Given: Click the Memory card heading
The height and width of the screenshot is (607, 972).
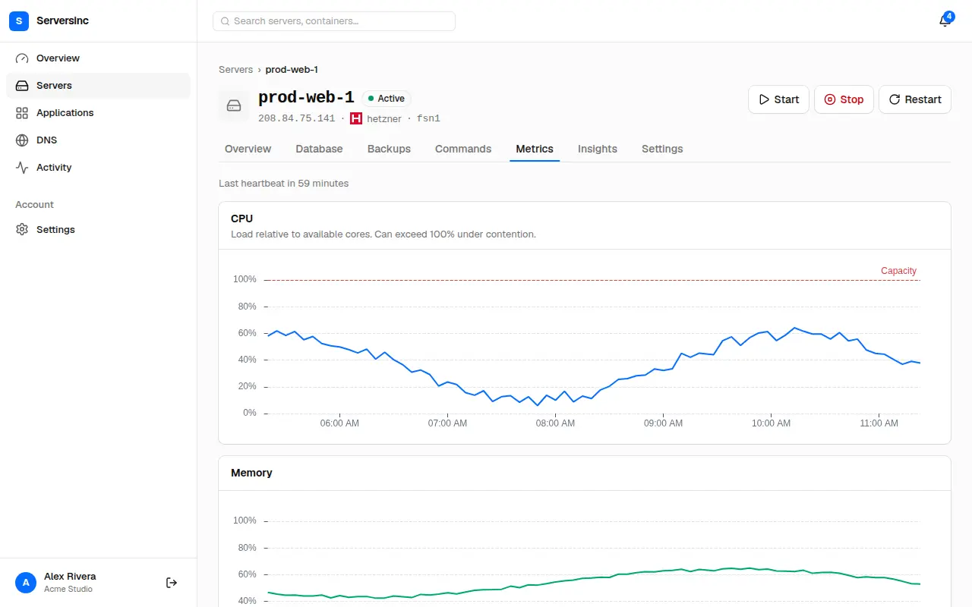Looking at the screenshot, I should pyautogui.click(x=251, y=473).
